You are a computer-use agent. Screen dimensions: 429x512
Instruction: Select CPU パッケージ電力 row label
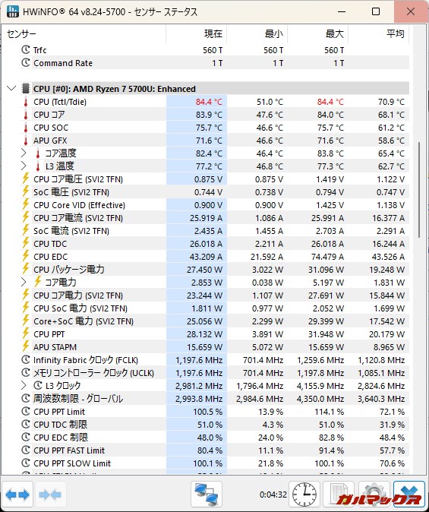click(x=69, y=270)
